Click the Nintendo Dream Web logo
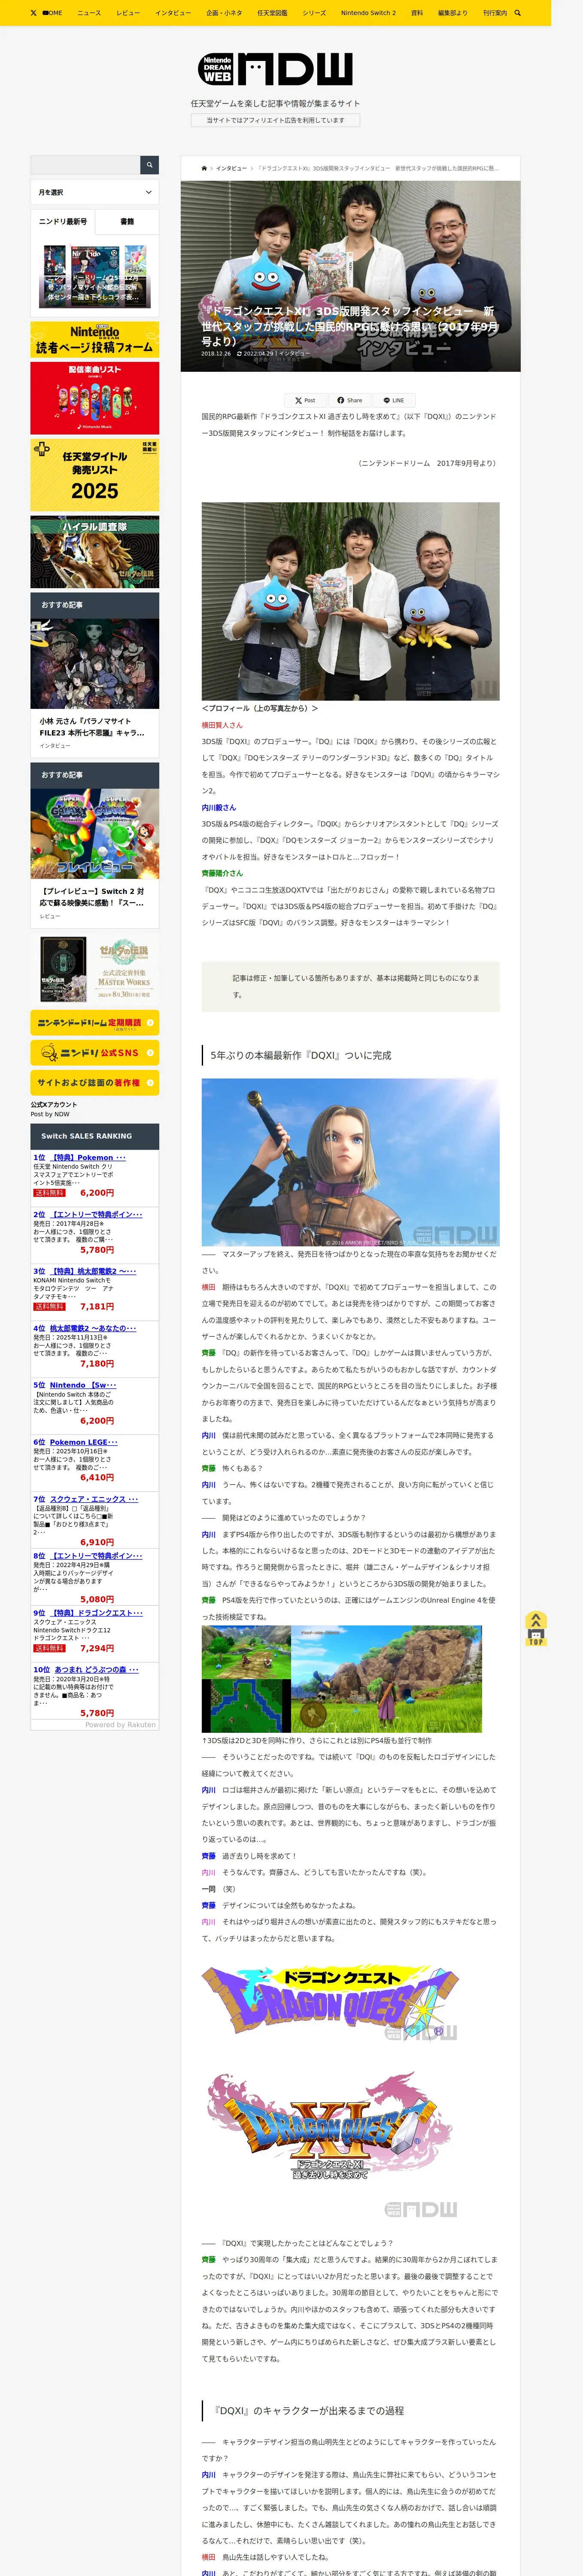The image size is (583, 2576). pyautogui.click(x=275, y=69)
